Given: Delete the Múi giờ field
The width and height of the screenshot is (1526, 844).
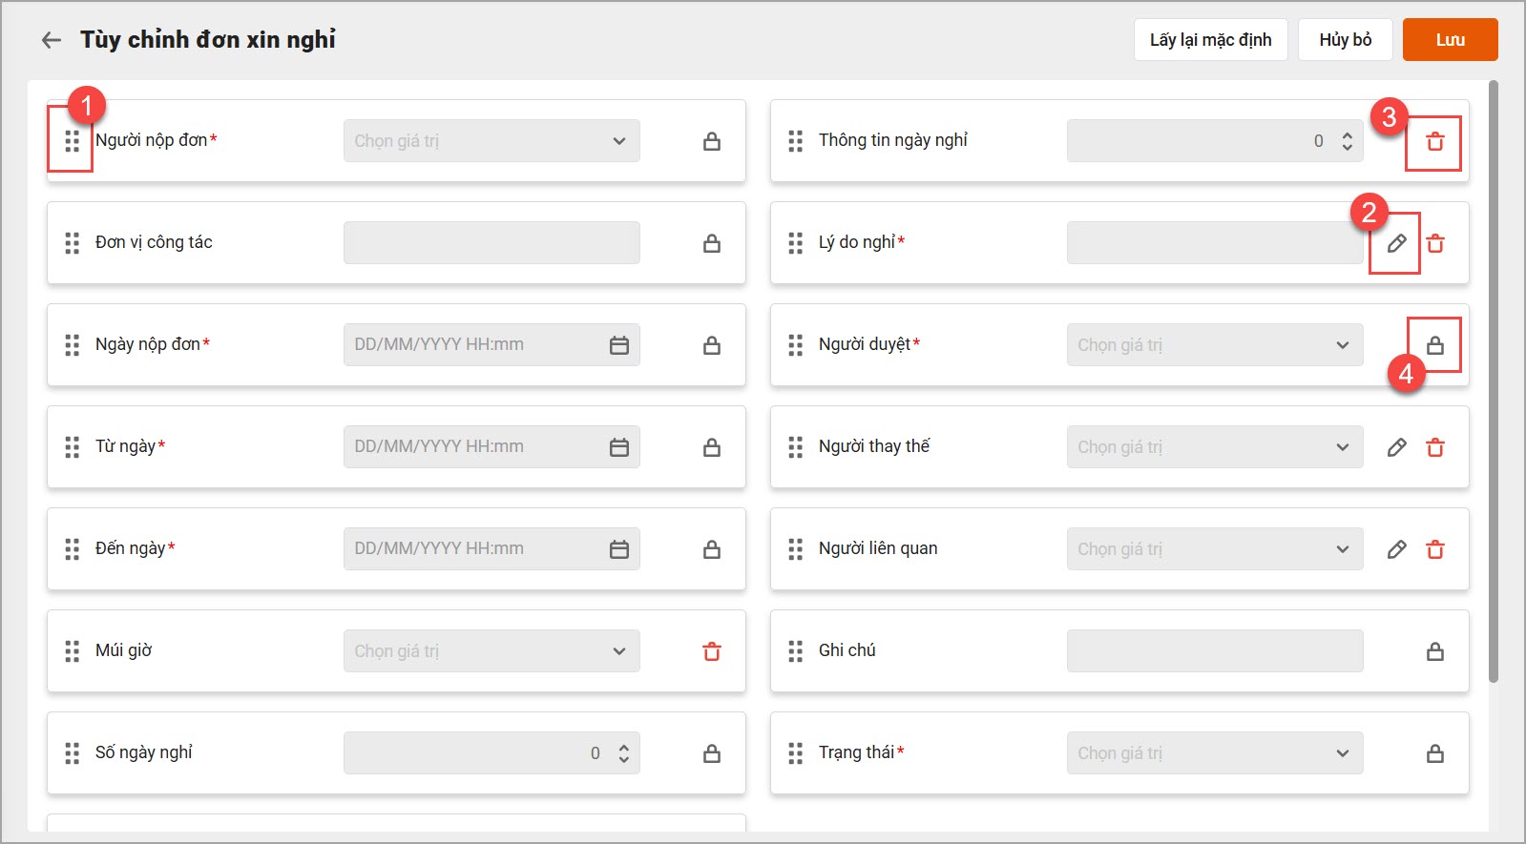Looking at the screenshot, I should point(712,651).
